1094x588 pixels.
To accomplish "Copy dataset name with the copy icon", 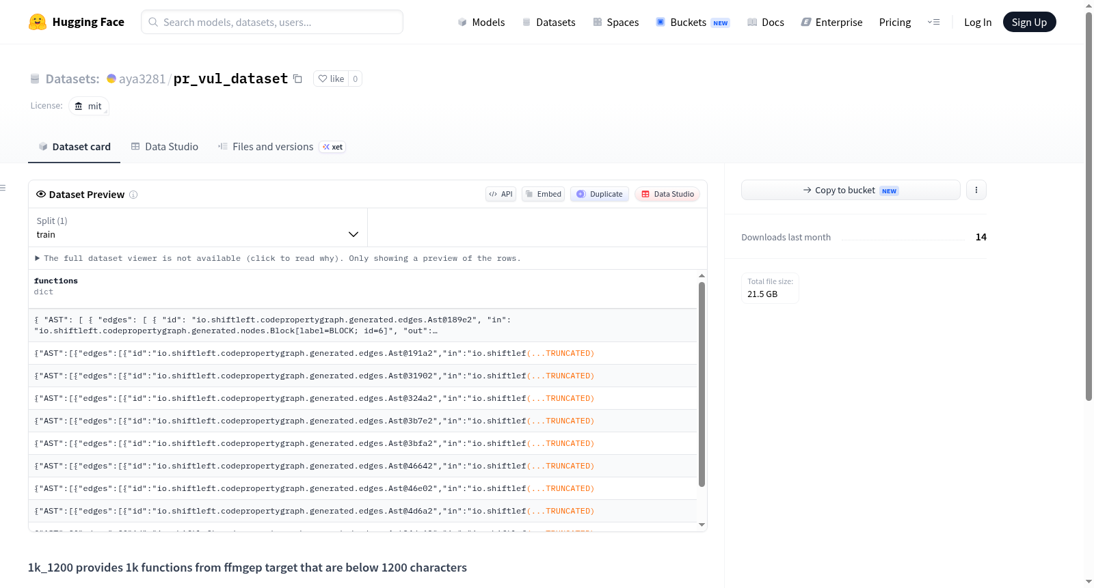I will (x=297, y=79).
